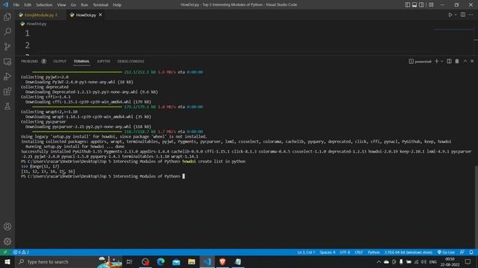
Task: Select the HowDoI.py editor tab
Action: coord(85,15)
